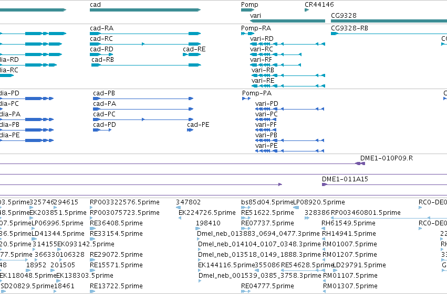447x294 pixels.
Task: Open the cad-PC protein feature
Action: click(x=143, y=119)
